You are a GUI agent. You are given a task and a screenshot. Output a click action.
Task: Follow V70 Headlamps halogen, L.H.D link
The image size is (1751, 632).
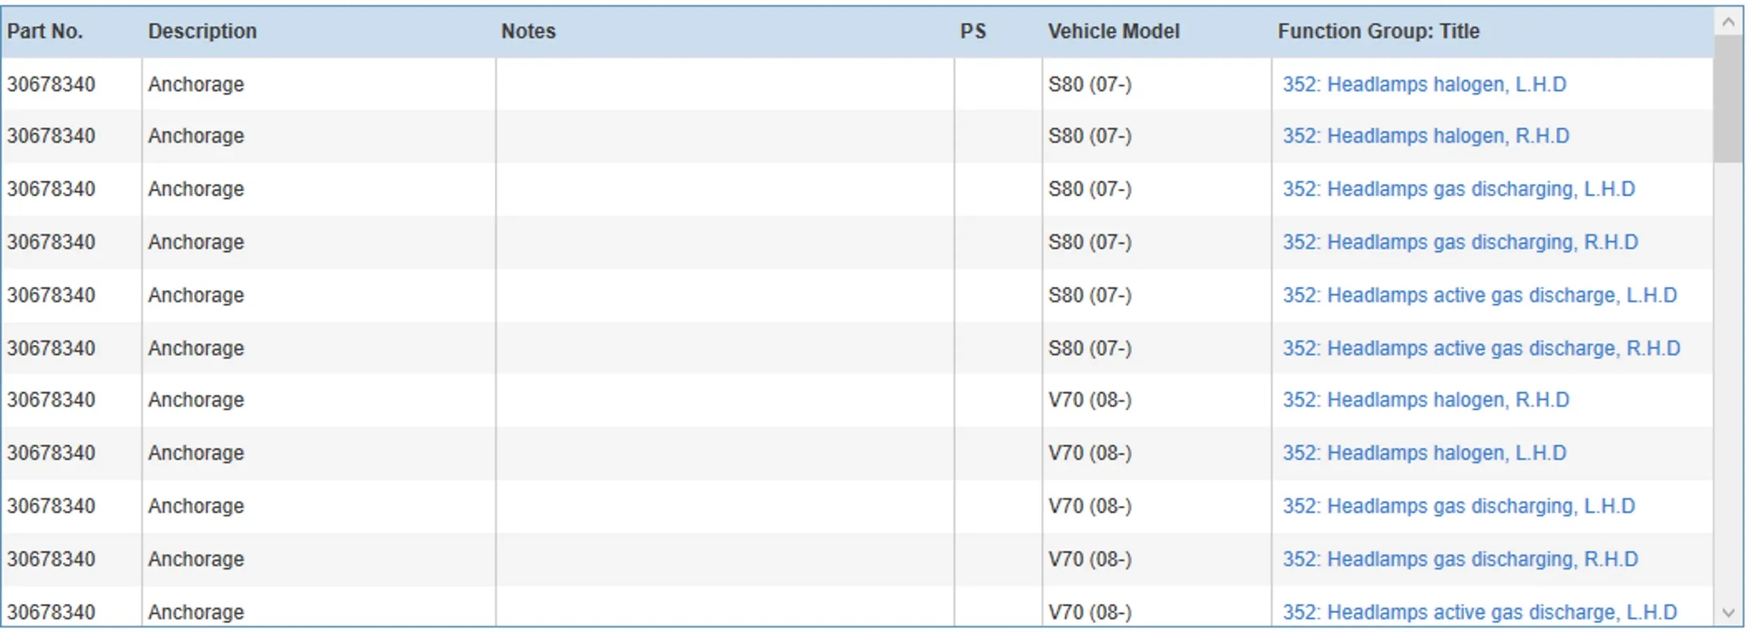1424,453
